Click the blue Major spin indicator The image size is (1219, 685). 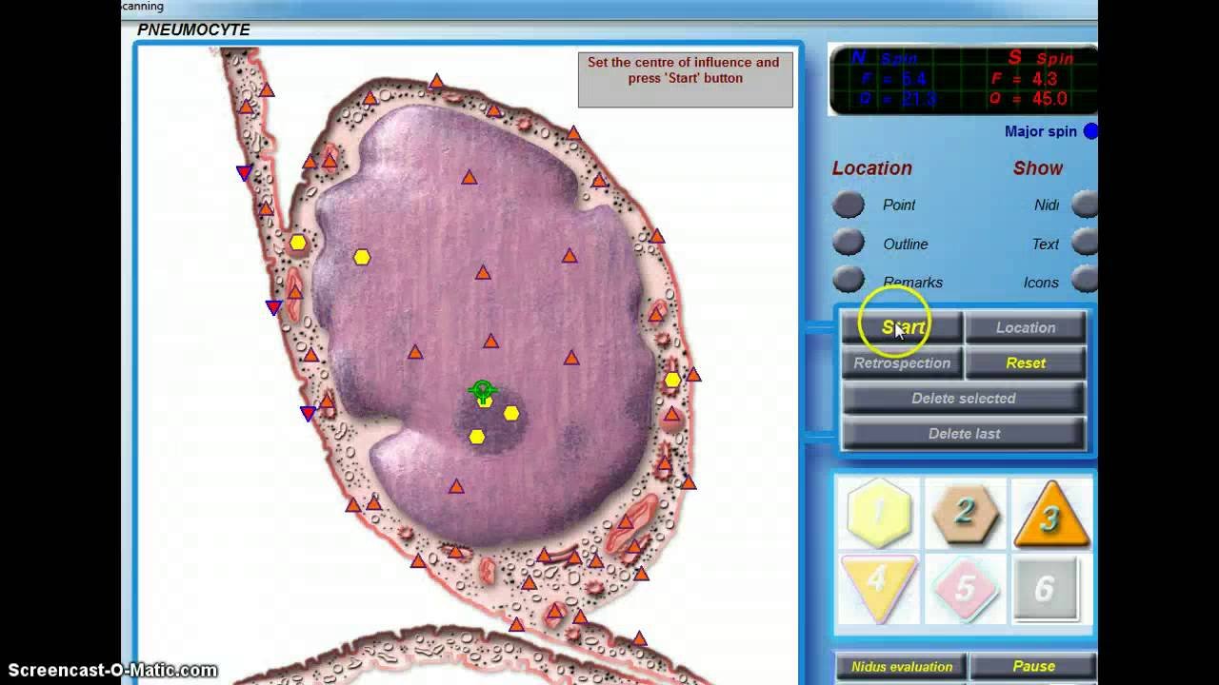pyautogui.click(x=1091, y=131)
